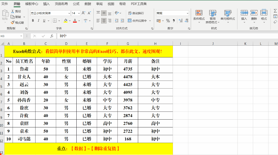
Task: Open Merge and Center dropdown arrow
Action: [x=150, y=21]
